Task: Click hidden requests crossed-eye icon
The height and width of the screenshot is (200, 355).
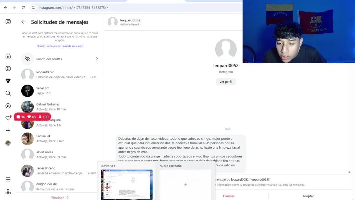Action: (x=27, y=59)
